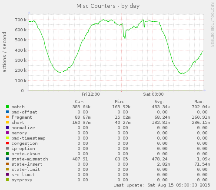Click the gray ip-option legend swatch

point(7,148)
